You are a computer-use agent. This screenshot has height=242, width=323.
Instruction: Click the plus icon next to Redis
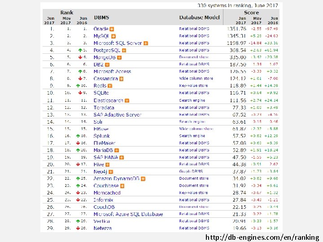[x=110, y=86]
